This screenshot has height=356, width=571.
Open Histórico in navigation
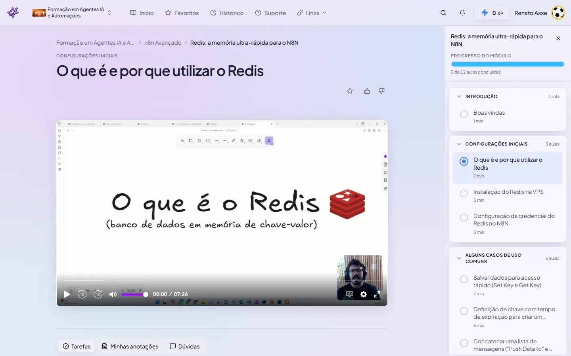227,13
